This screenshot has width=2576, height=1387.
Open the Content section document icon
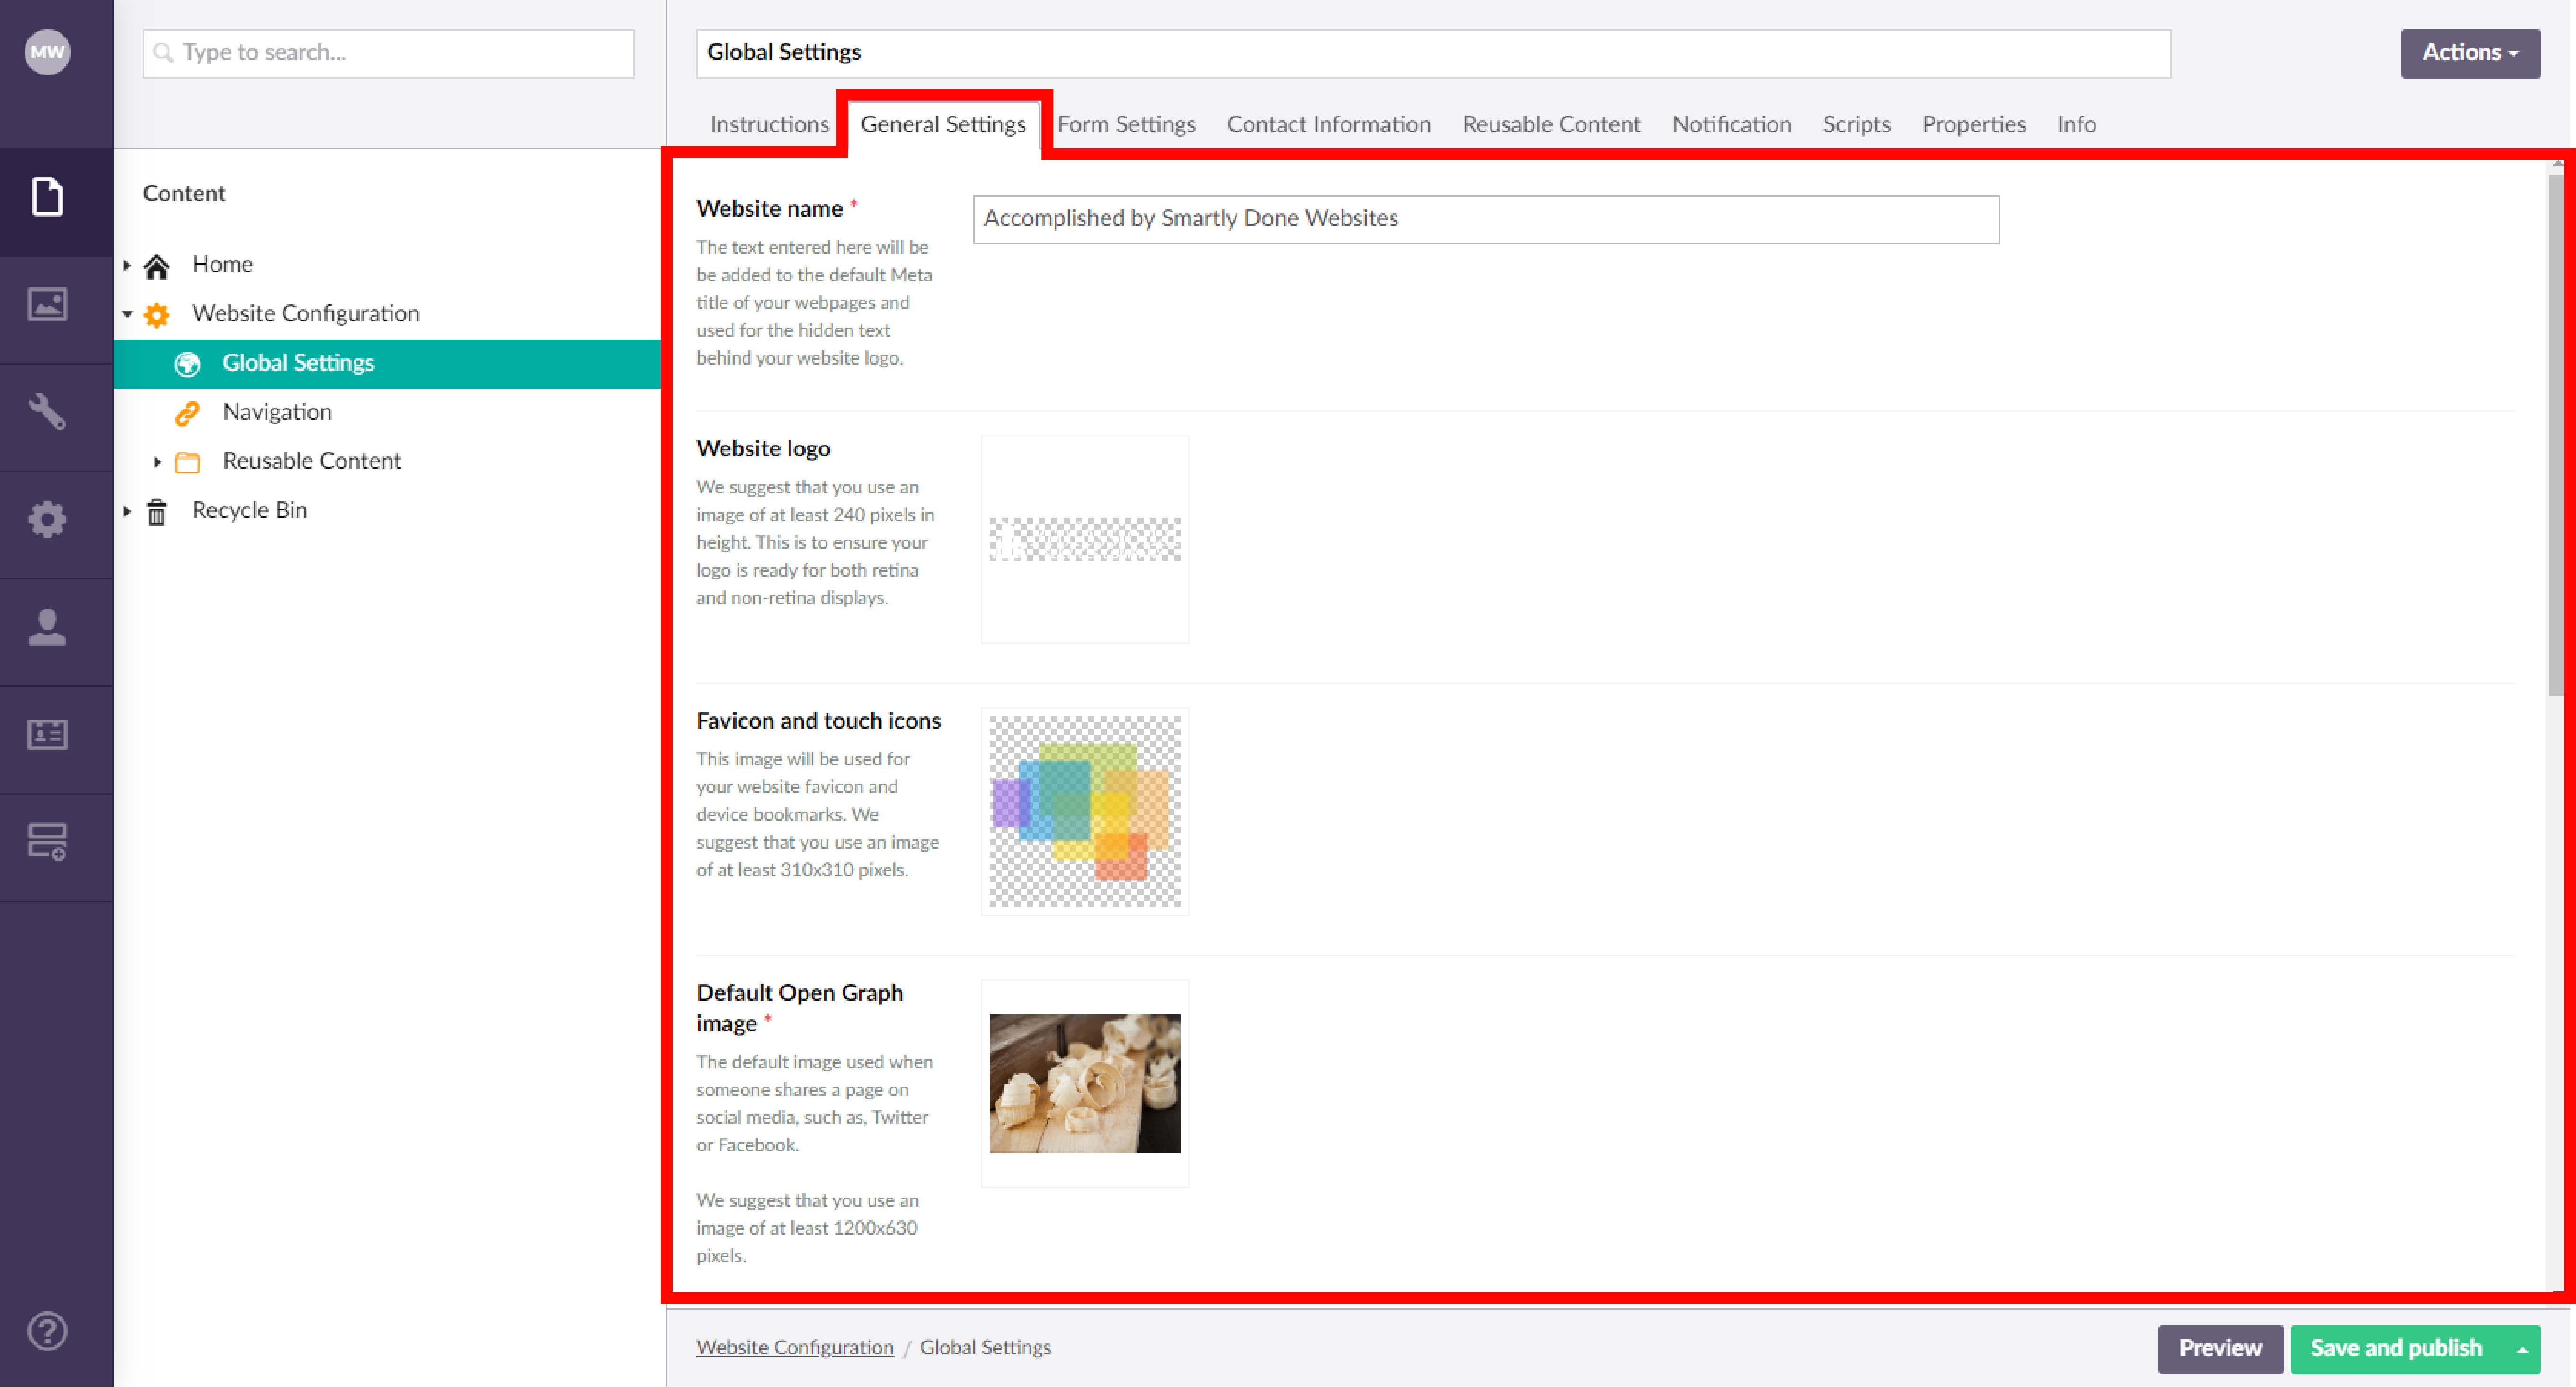pyautogui.click(x=47, y=196)
